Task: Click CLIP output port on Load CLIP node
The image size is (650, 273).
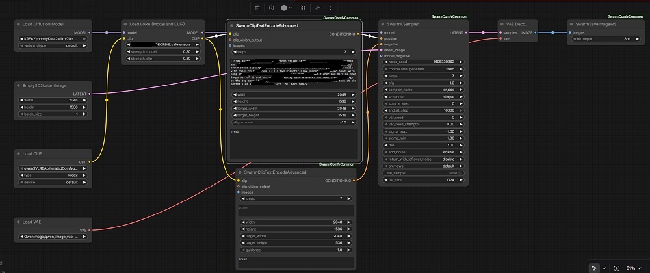Action: point(90,162)
